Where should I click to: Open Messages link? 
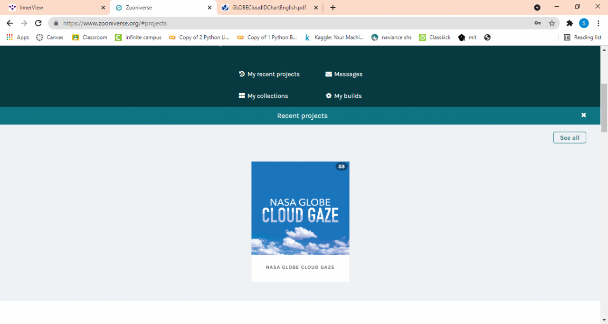click(344, 74)
